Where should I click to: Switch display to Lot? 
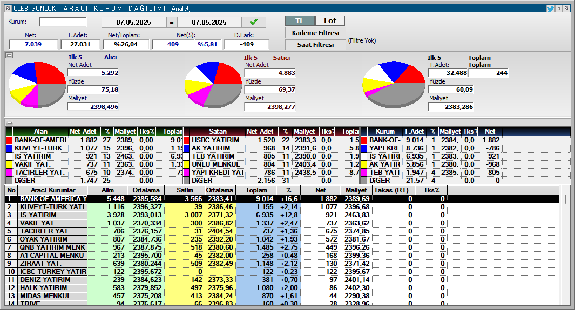[330, 21]
